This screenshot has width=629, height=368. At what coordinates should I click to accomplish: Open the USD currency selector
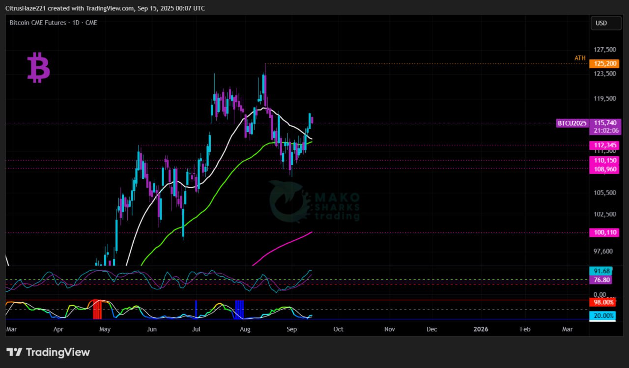pyautogui.click(x=605, y=23)
